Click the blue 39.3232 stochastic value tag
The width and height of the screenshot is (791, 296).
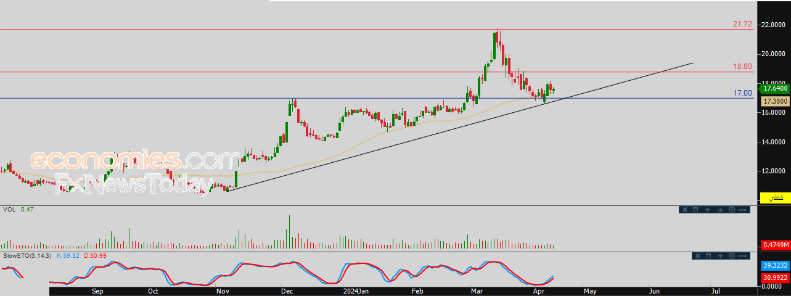tap(773, 265)
